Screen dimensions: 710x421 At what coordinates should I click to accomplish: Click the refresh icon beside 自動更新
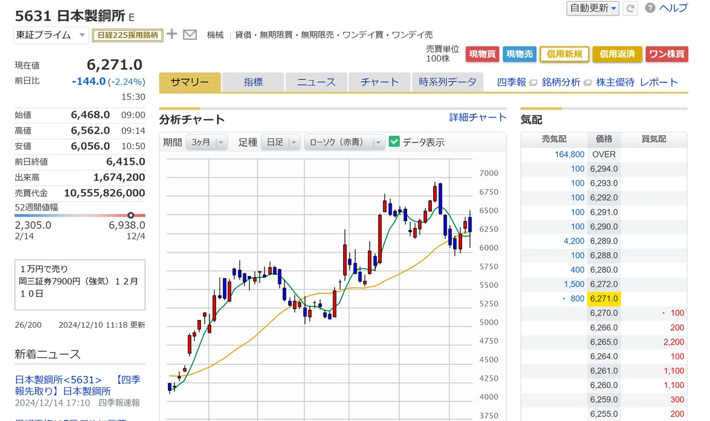click(630, 8)
